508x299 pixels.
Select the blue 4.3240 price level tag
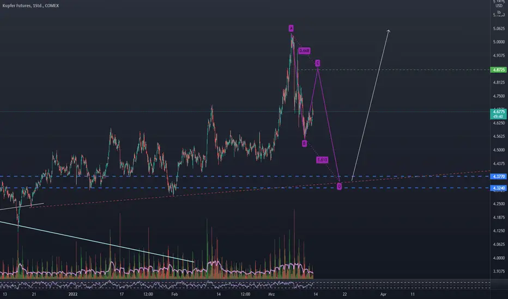pos(499,188)
